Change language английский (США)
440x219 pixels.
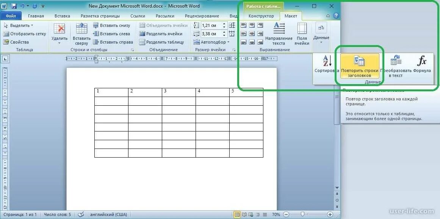(x=108, y=214)
